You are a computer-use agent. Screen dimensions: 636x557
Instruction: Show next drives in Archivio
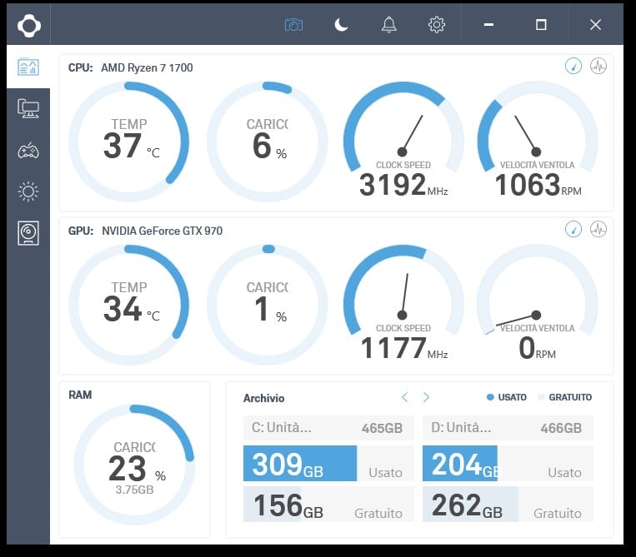pyautogui.click(x=426, y=397)
